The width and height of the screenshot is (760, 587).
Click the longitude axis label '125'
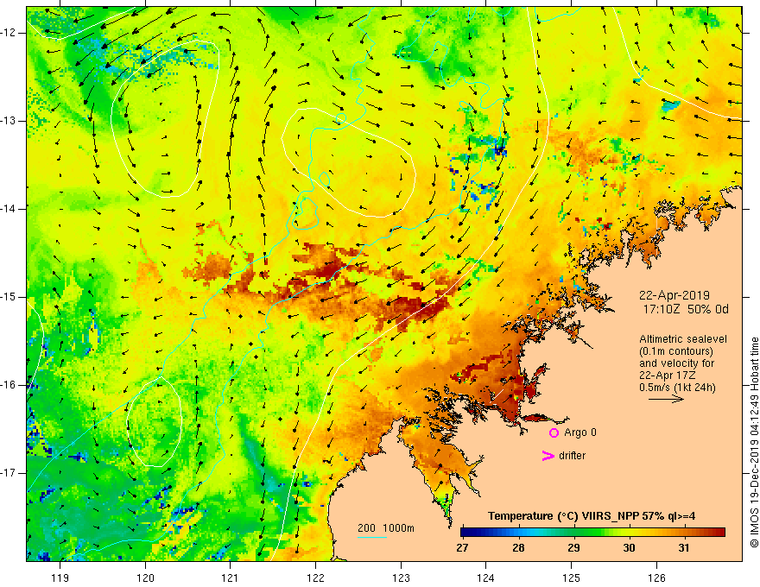pyautogui.click(x=572, y=578)
